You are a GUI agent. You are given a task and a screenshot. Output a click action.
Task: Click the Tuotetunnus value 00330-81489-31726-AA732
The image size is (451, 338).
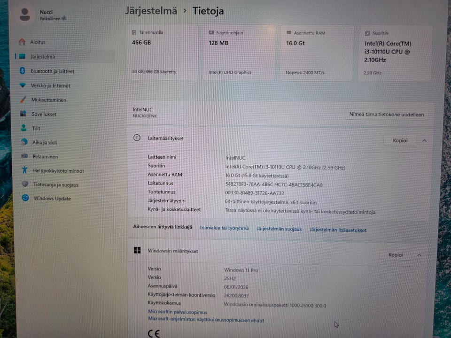coord(255,193)
